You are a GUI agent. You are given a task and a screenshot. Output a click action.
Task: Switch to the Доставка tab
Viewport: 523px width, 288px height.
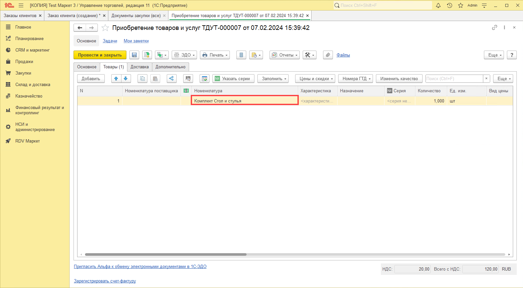point(140,67)
